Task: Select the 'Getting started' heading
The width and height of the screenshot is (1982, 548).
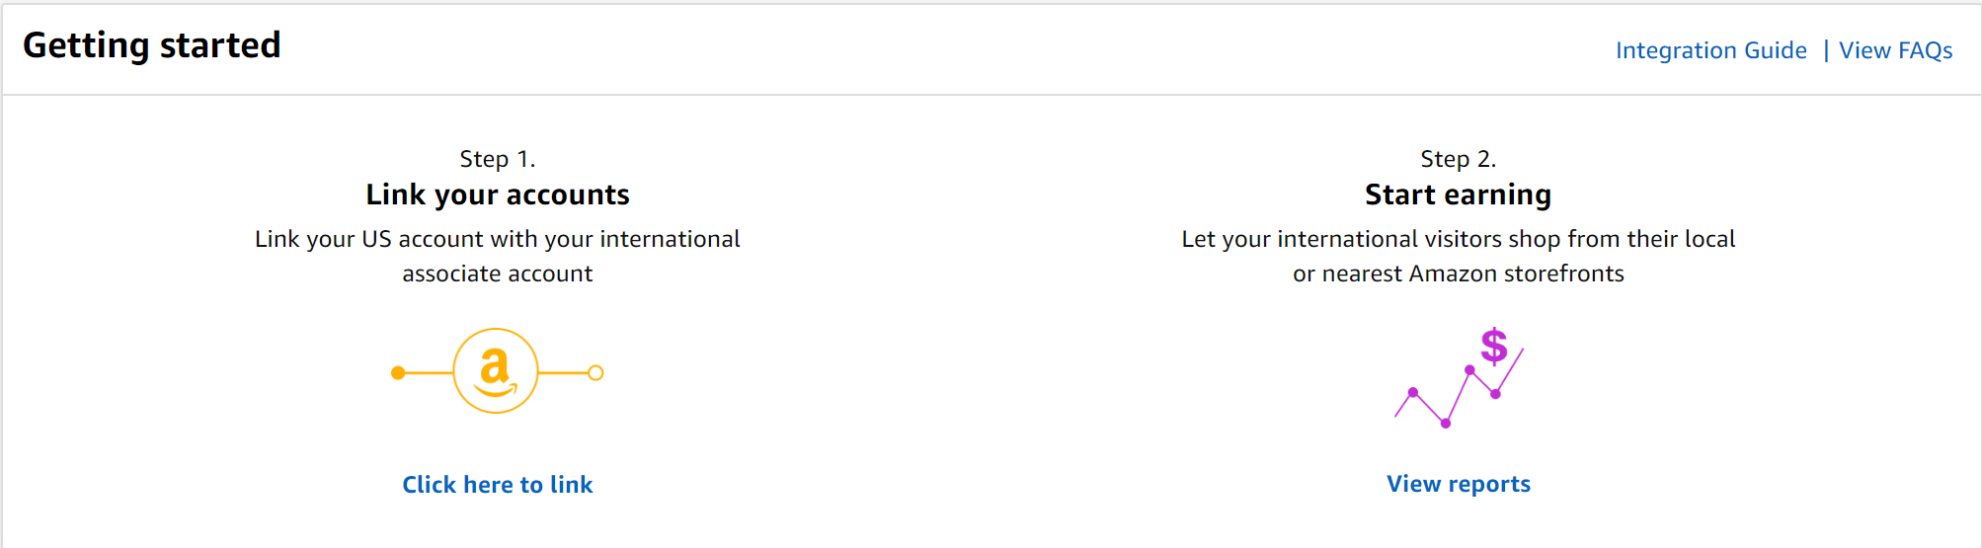Action: point(152,45)
